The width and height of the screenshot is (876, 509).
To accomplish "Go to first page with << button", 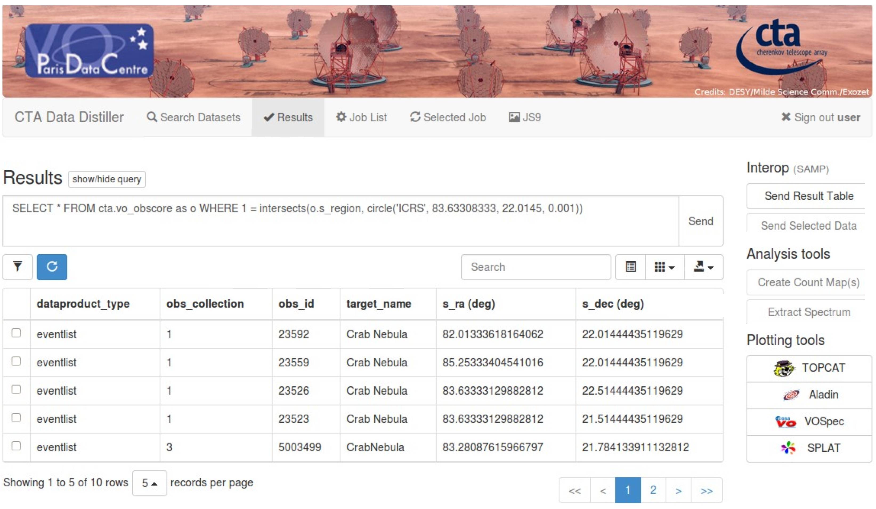I will [x=575, y=491].
